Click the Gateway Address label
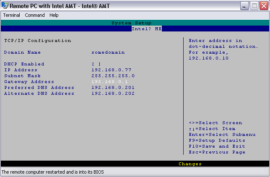The image size is (270, 177). [29, 82]
